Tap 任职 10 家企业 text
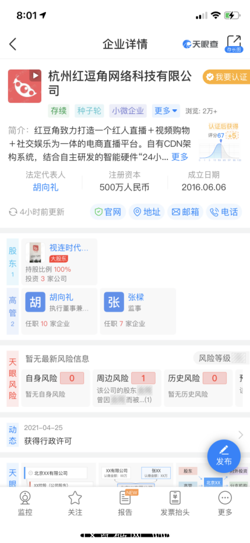 pos(48,324)
